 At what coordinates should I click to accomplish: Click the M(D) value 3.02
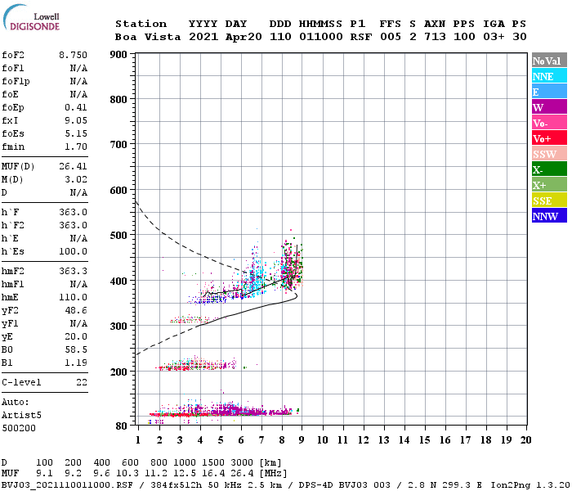pos(76,180)
